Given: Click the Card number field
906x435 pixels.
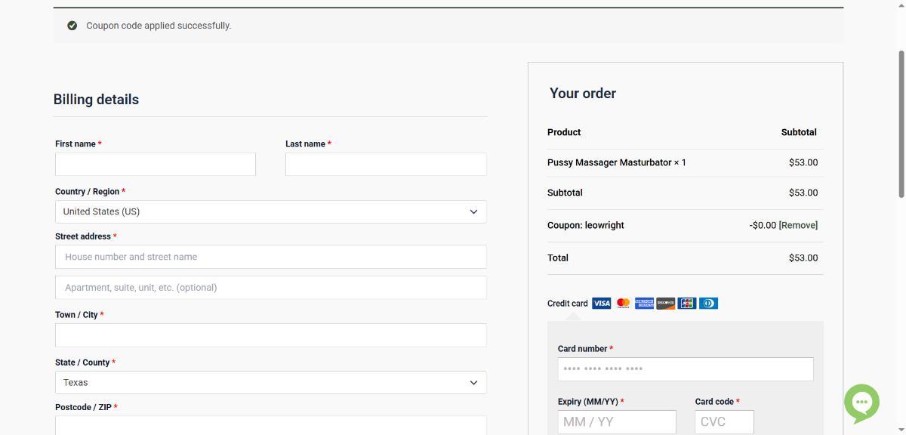Looking at the screenshot, I should click(685, 369).
